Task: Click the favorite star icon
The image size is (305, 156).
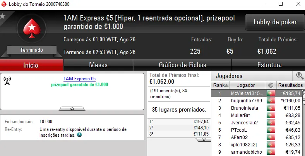Action: (x=2, y=16)
